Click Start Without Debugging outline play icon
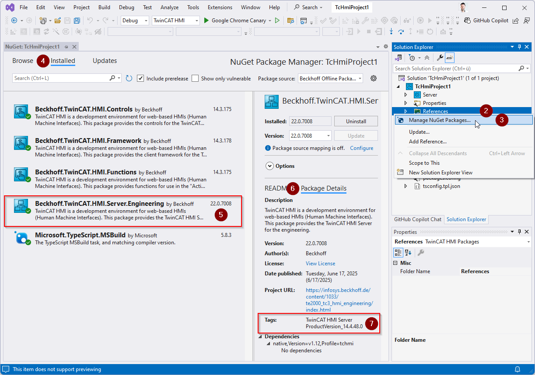Viewport: 535px width, 375px height. point(277,21)
